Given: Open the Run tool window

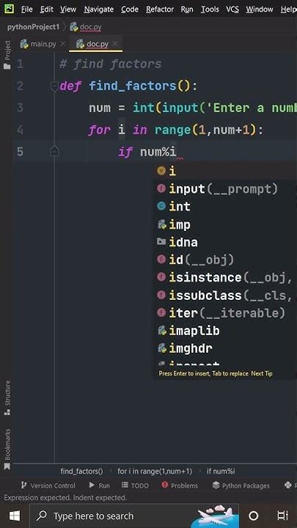Looking at the screenshot, I should coord(100,485).
